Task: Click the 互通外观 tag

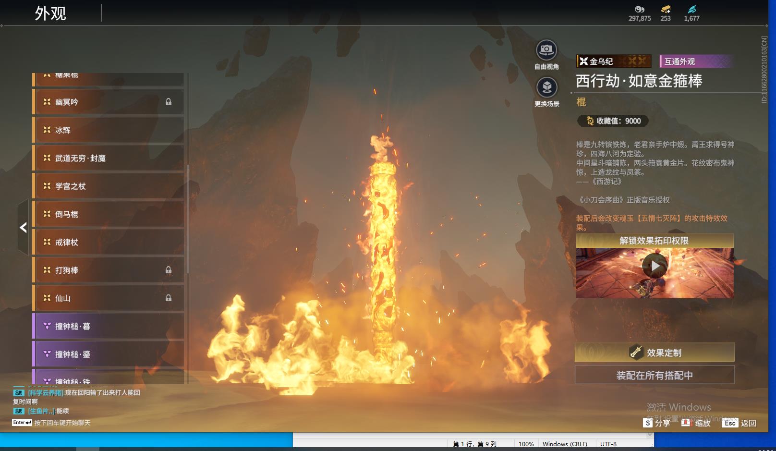Action: click(x=696, y=61)
